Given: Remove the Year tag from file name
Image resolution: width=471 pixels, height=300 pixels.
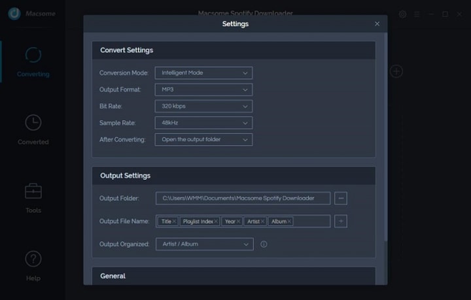Looking at the screenshot, I should pyautogui.click(x=239, y=222).
